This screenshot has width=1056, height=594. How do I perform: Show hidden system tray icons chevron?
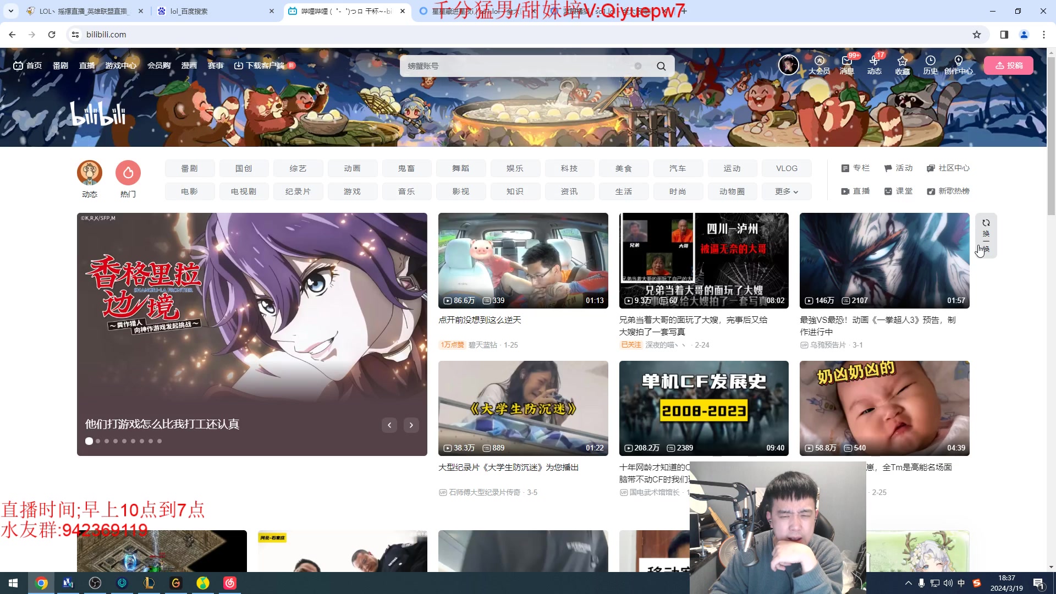pyautogui.click(x=908, y=583)
